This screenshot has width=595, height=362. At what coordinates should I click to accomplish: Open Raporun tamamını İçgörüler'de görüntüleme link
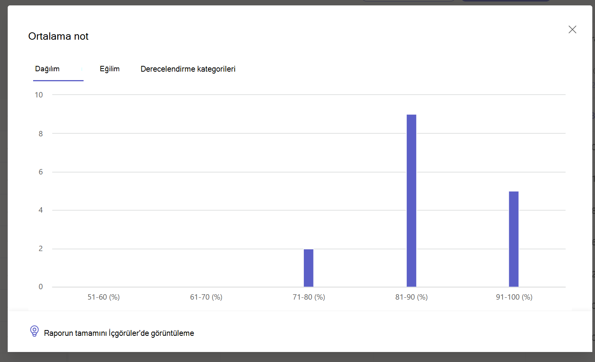[x=119, y=333]
